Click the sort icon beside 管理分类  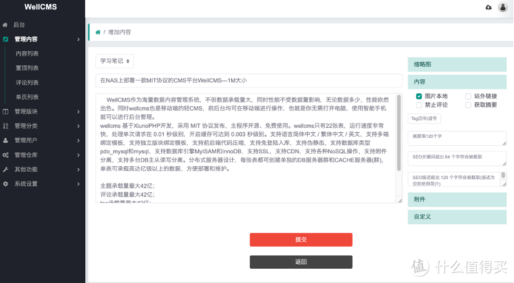tap(6, 126)
